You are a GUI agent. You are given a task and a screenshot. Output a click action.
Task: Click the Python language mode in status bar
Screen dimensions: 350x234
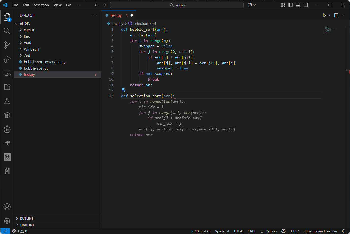point(271,231)
